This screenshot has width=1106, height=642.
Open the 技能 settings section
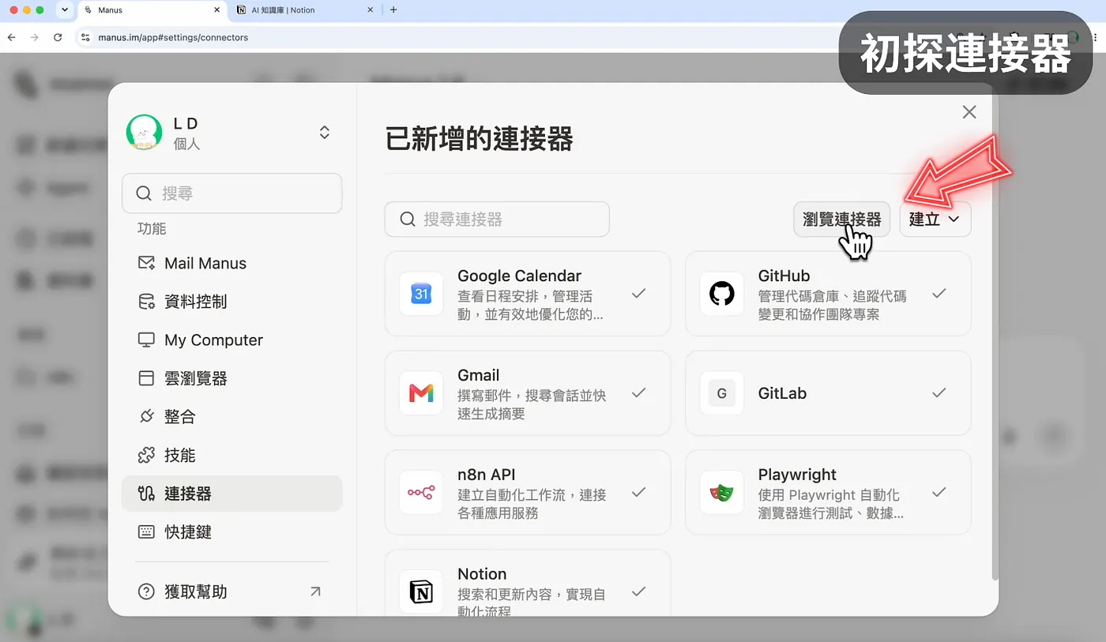pyautogui.click(x=232, y=455)
